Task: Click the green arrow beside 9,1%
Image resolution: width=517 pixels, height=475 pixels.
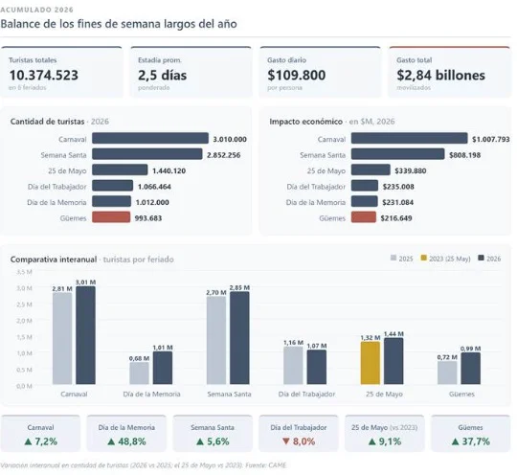Action: click(x=372, y=441)
